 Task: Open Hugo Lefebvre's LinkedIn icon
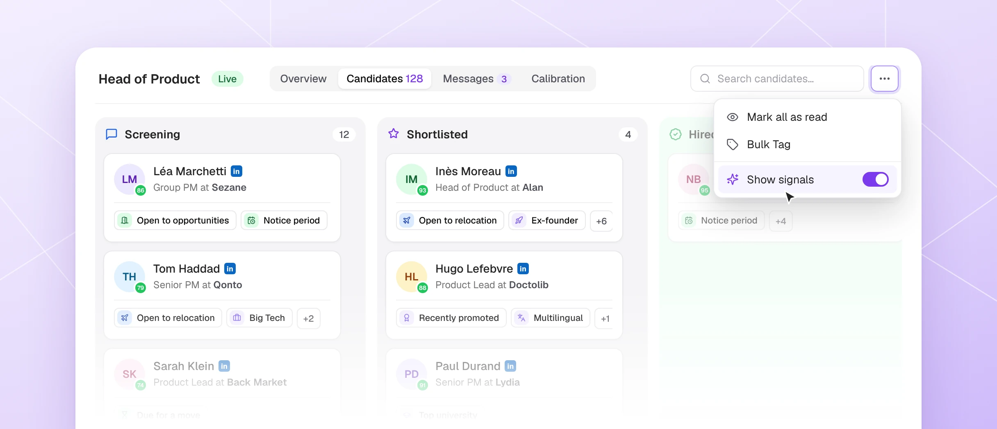click(x=523, y=269)
